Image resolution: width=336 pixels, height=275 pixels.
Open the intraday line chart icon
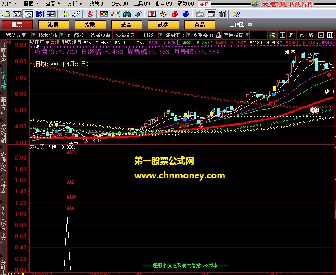coord(17,14)
